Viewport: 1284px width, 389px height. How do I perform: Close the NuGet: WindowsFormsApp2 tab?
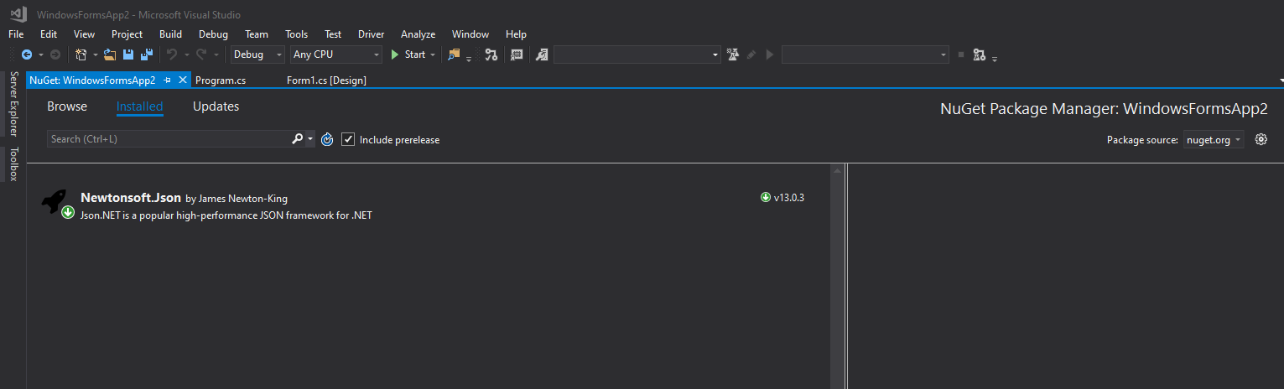tap(183, 80)
